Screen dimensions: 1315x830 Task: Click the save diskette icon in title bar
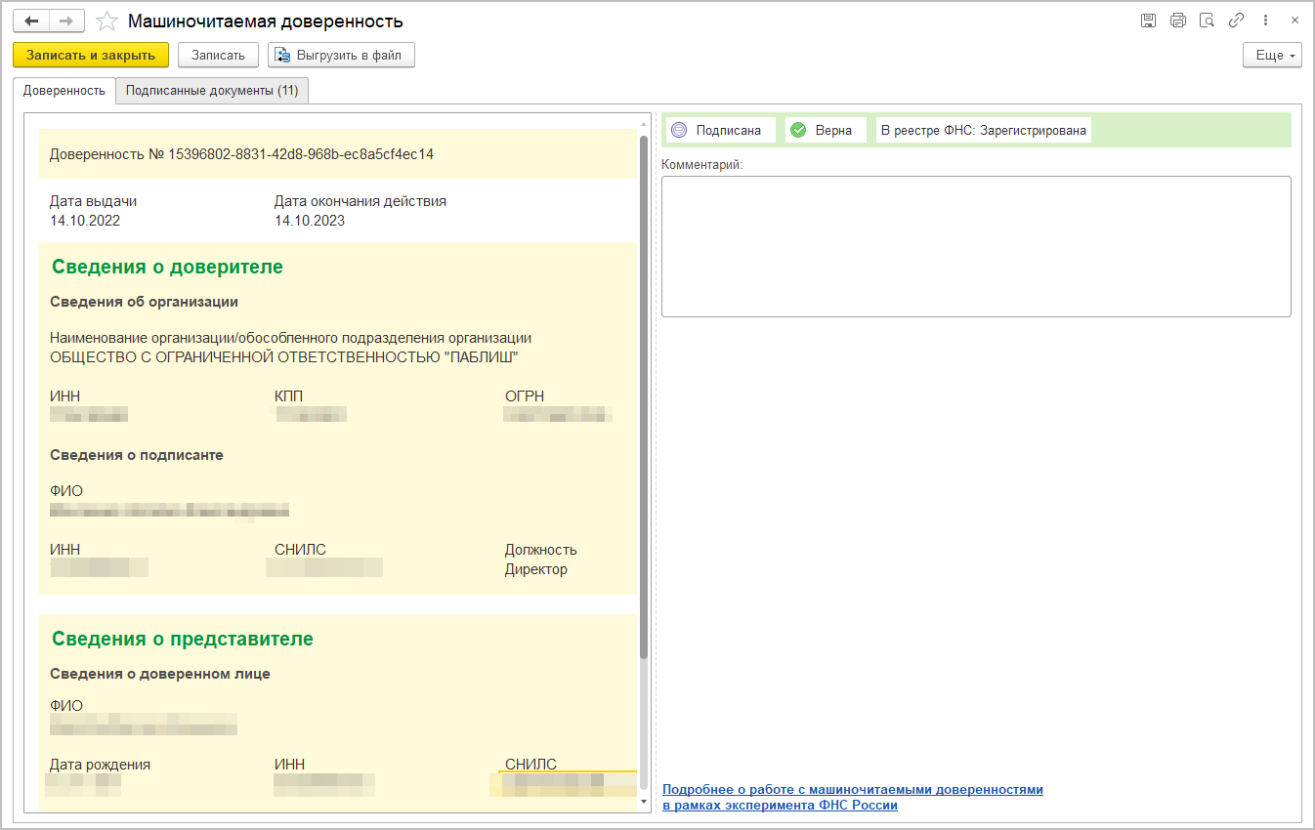1149,21
